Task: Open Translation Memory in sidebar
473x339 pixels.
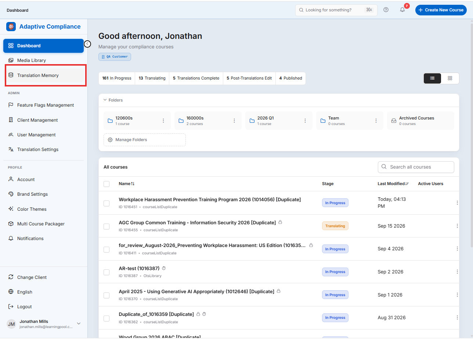Action: coord(46,75)
